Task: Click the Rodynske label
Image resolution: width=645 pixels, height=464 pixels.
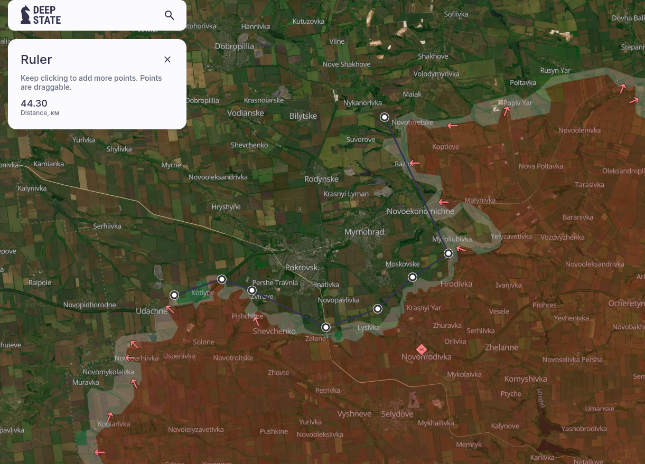Action: pos(321,179)
